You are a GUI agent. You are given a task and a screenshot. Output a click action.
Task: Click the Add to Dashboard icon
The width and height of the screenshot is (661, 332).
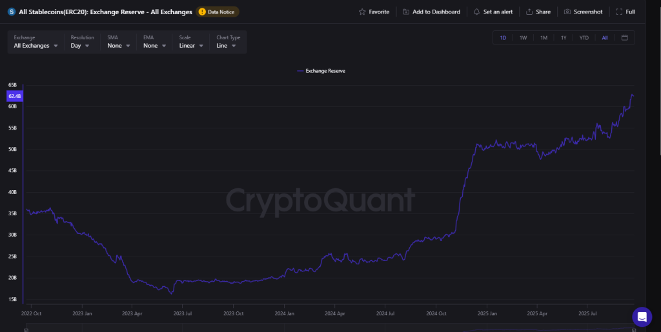coord(406,12)
